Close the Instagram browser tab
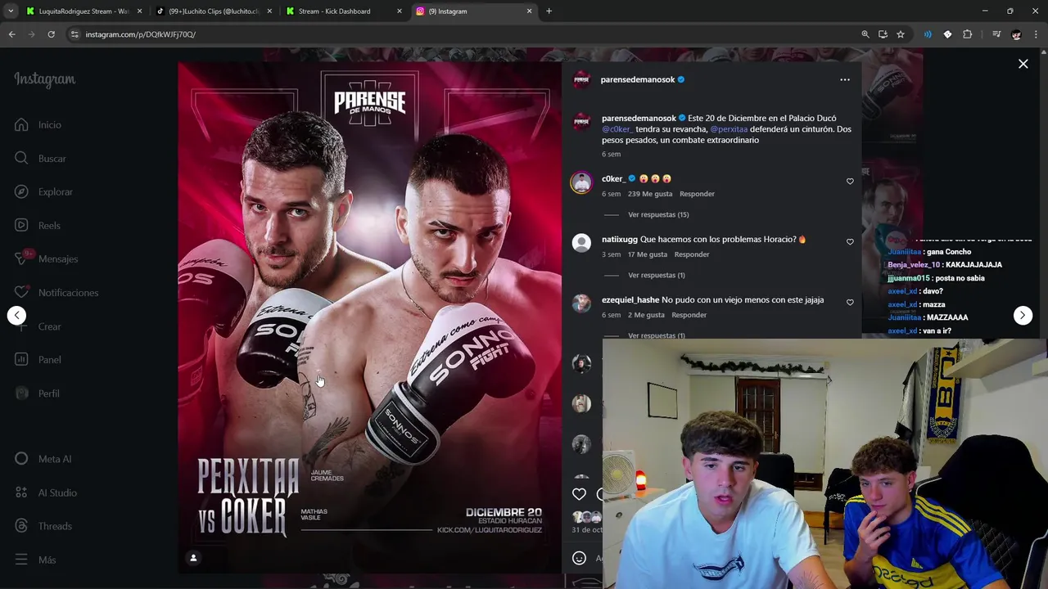The height and width of the screenshot is (589, 1048). tap(529, 11)
